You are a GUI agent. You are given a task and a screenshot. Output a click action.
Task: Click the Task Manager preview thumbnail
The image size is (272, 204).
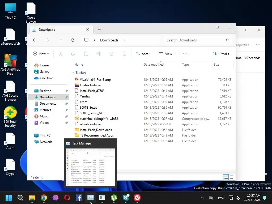90,167
